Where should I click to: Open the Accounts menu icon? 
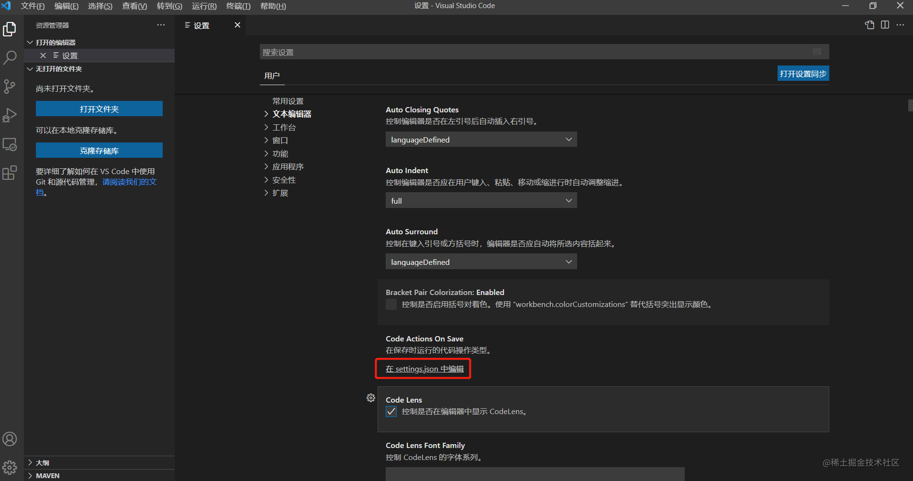10,439
